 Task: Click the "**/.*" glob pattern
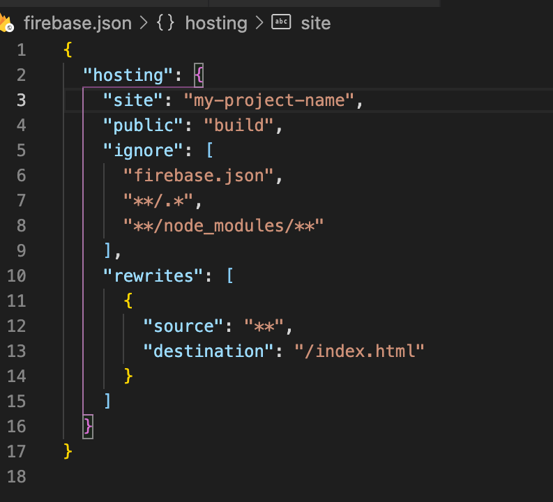[x=158, y=201]
